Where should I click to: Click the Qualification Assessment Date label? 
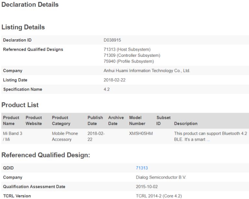coord(34,186)
